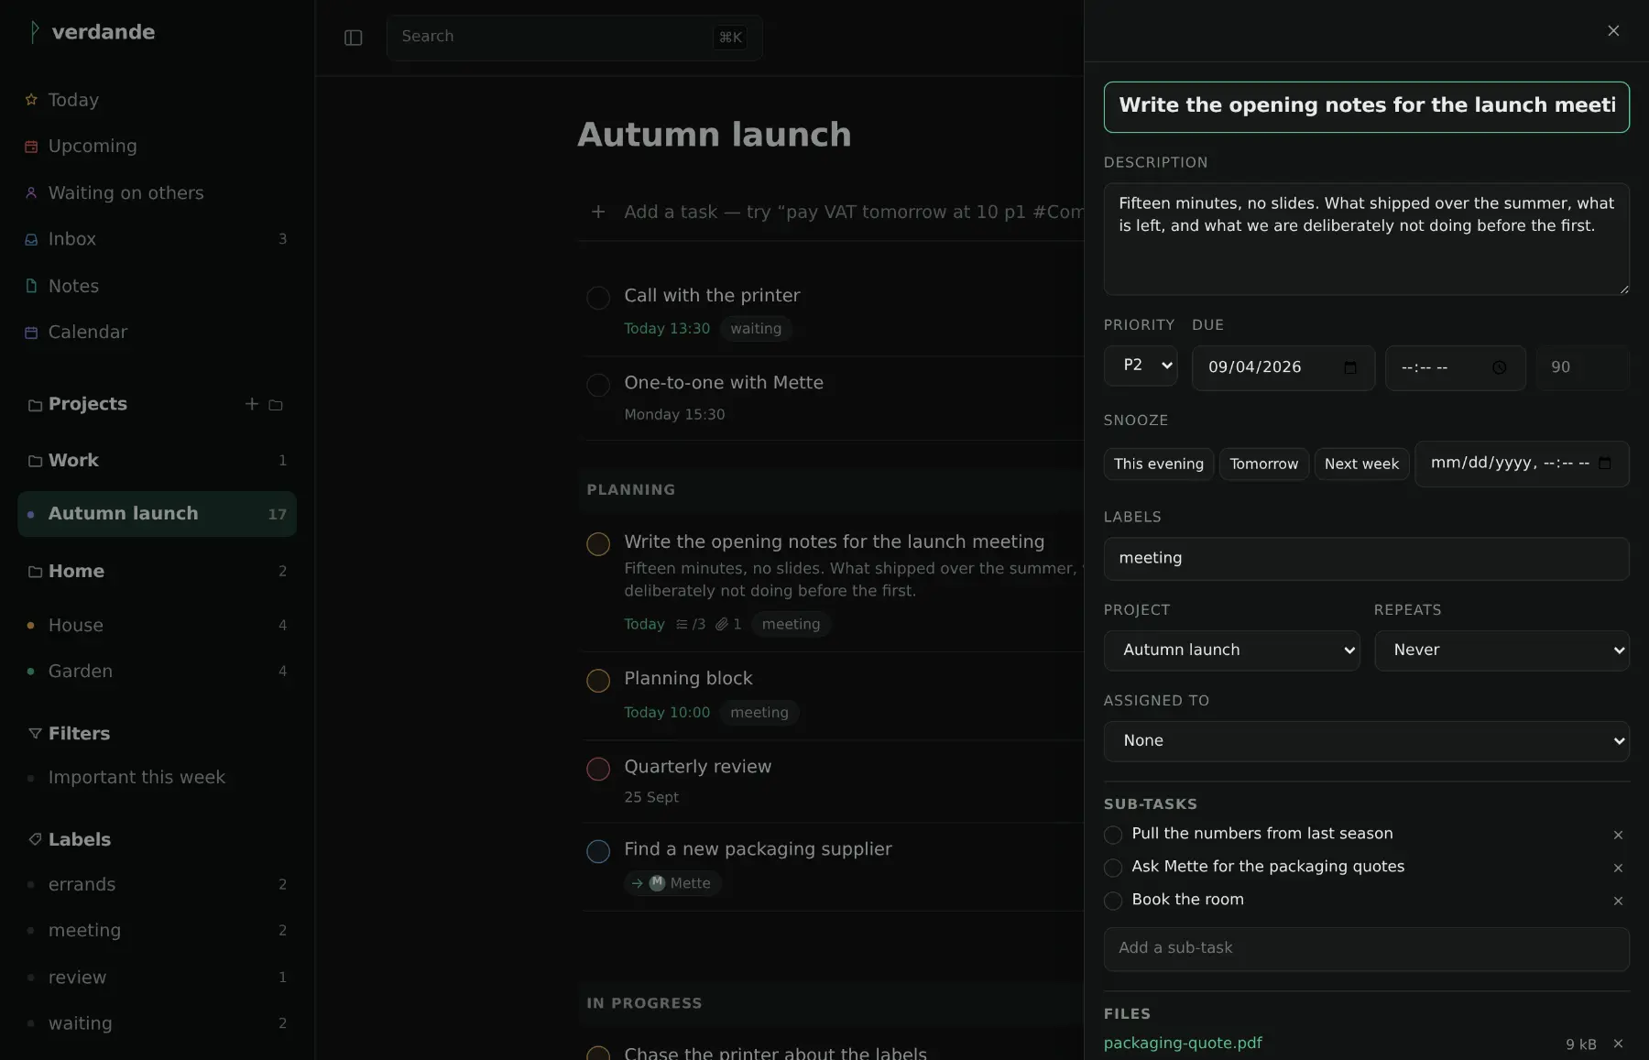Remove the Book the room sub-task
Viewport: 1649px width, 1060px height.
[x=1618, y=901]
